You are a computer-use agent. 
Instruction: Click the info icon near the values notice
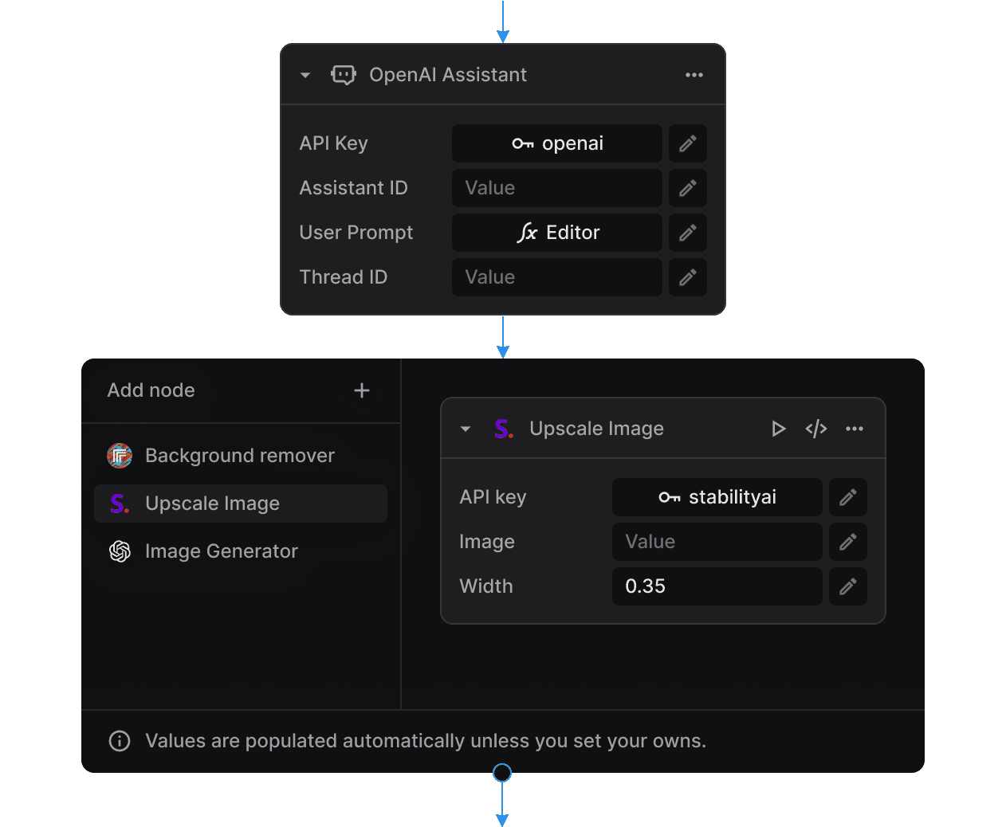click(x=119, y=741)
